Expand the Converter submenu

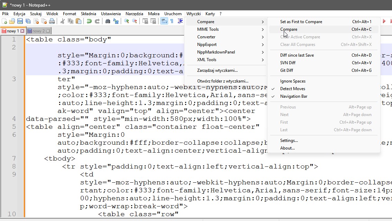226,37
